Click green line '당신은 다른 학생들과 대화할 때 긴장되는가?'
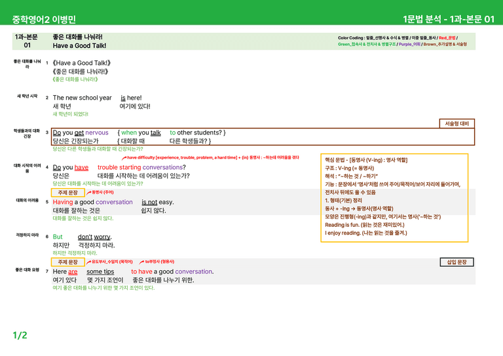The width and height of the screenshot is (503, 356). click(x=98, y=149)
